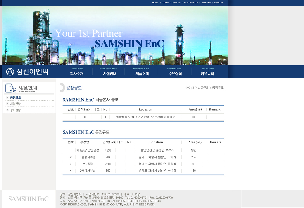Image resolution: width=304 pixels, height=208 pixels.
Task: Select 공장규모 in the left sidebar
Action: [x=16, y=98]
